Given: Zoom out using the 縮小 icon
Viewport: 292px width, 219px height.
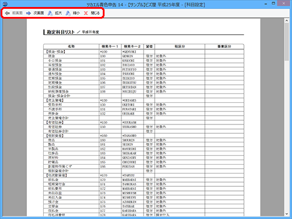Looking at the screenshot, I should point(68,13).
